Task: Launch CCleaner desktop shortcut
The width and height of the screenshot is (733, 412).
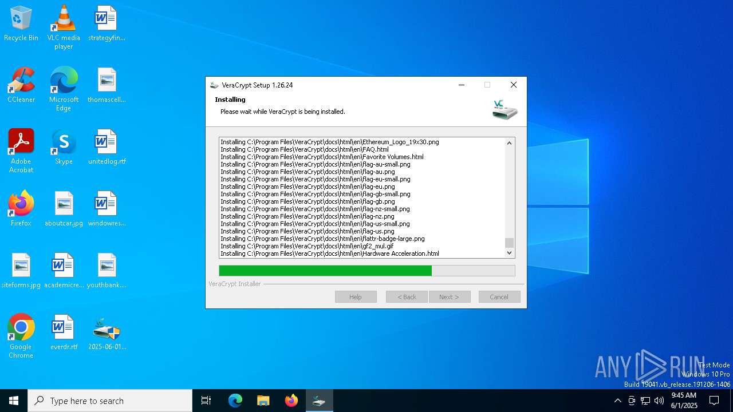Action: tap(21, 86)
